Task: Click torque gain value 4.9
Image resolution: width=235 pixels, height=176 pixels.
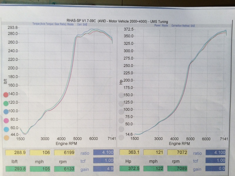Action: point(103,169)
